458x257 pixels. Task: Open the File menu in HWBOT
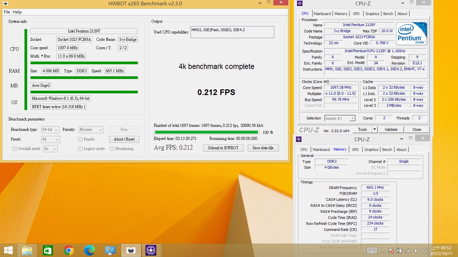coord(7,12)
